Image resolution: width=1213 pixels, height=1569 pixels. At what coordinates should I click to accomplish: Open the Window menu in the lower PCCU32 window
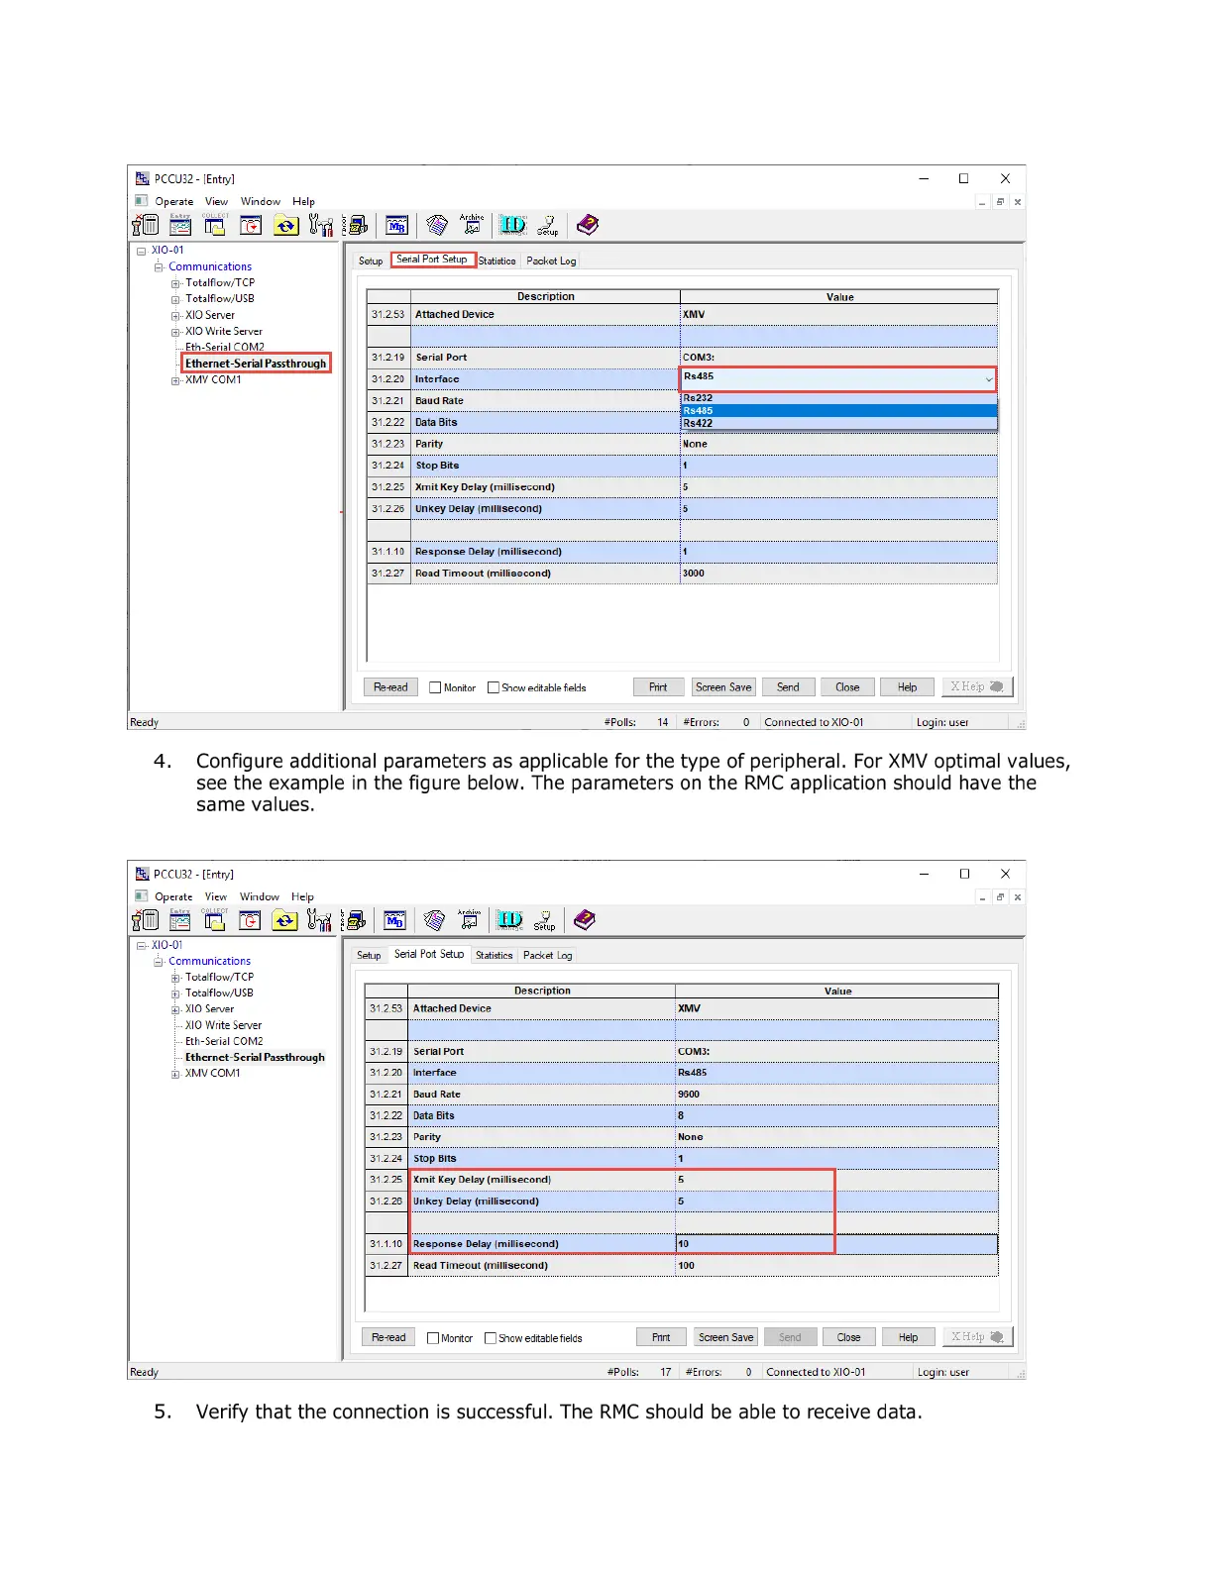260,896
